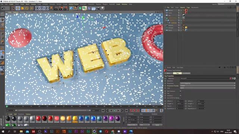Toggle the Y axis lock
The height and width of the screenshot is (134, 239).
(x=41, y=8)
